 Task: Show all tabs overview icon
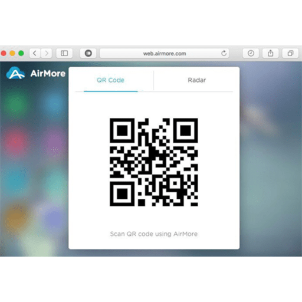(290, 53)
